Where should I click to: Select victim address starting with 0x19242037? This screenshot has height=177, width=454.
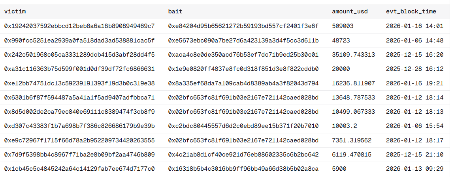79,26
